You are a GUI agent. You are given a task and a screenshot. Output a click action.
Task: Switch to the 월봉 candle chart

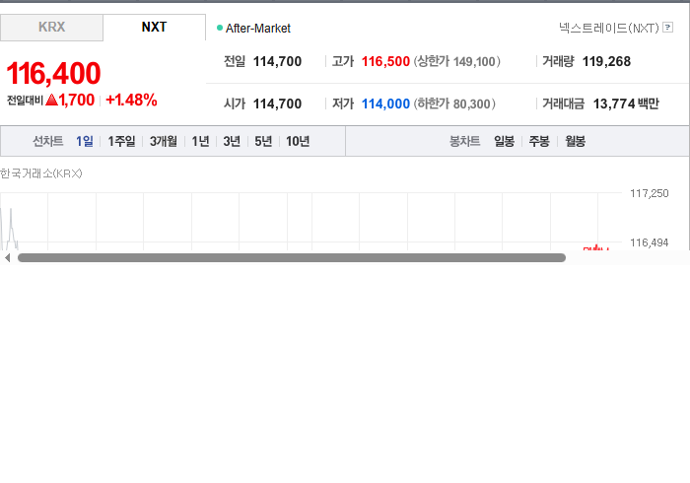click(575, 141)
